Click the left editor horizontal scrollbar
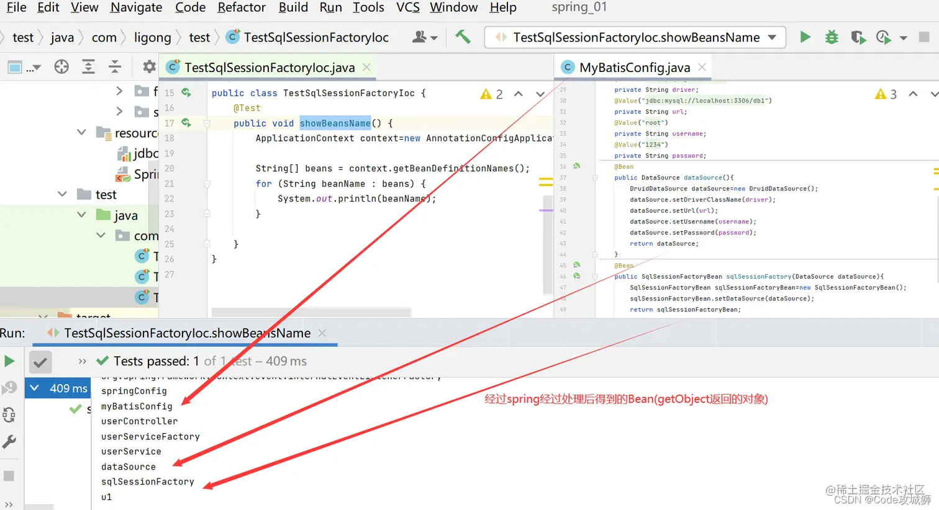The width and height of the screenshot is (939, 510). (x=311, y=312)
